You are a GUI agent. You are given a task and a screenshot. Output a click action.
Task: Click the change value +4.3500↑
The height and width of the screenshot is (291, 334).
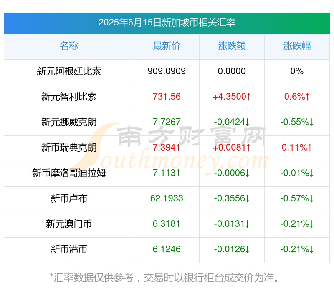click(x=232, y=97)
